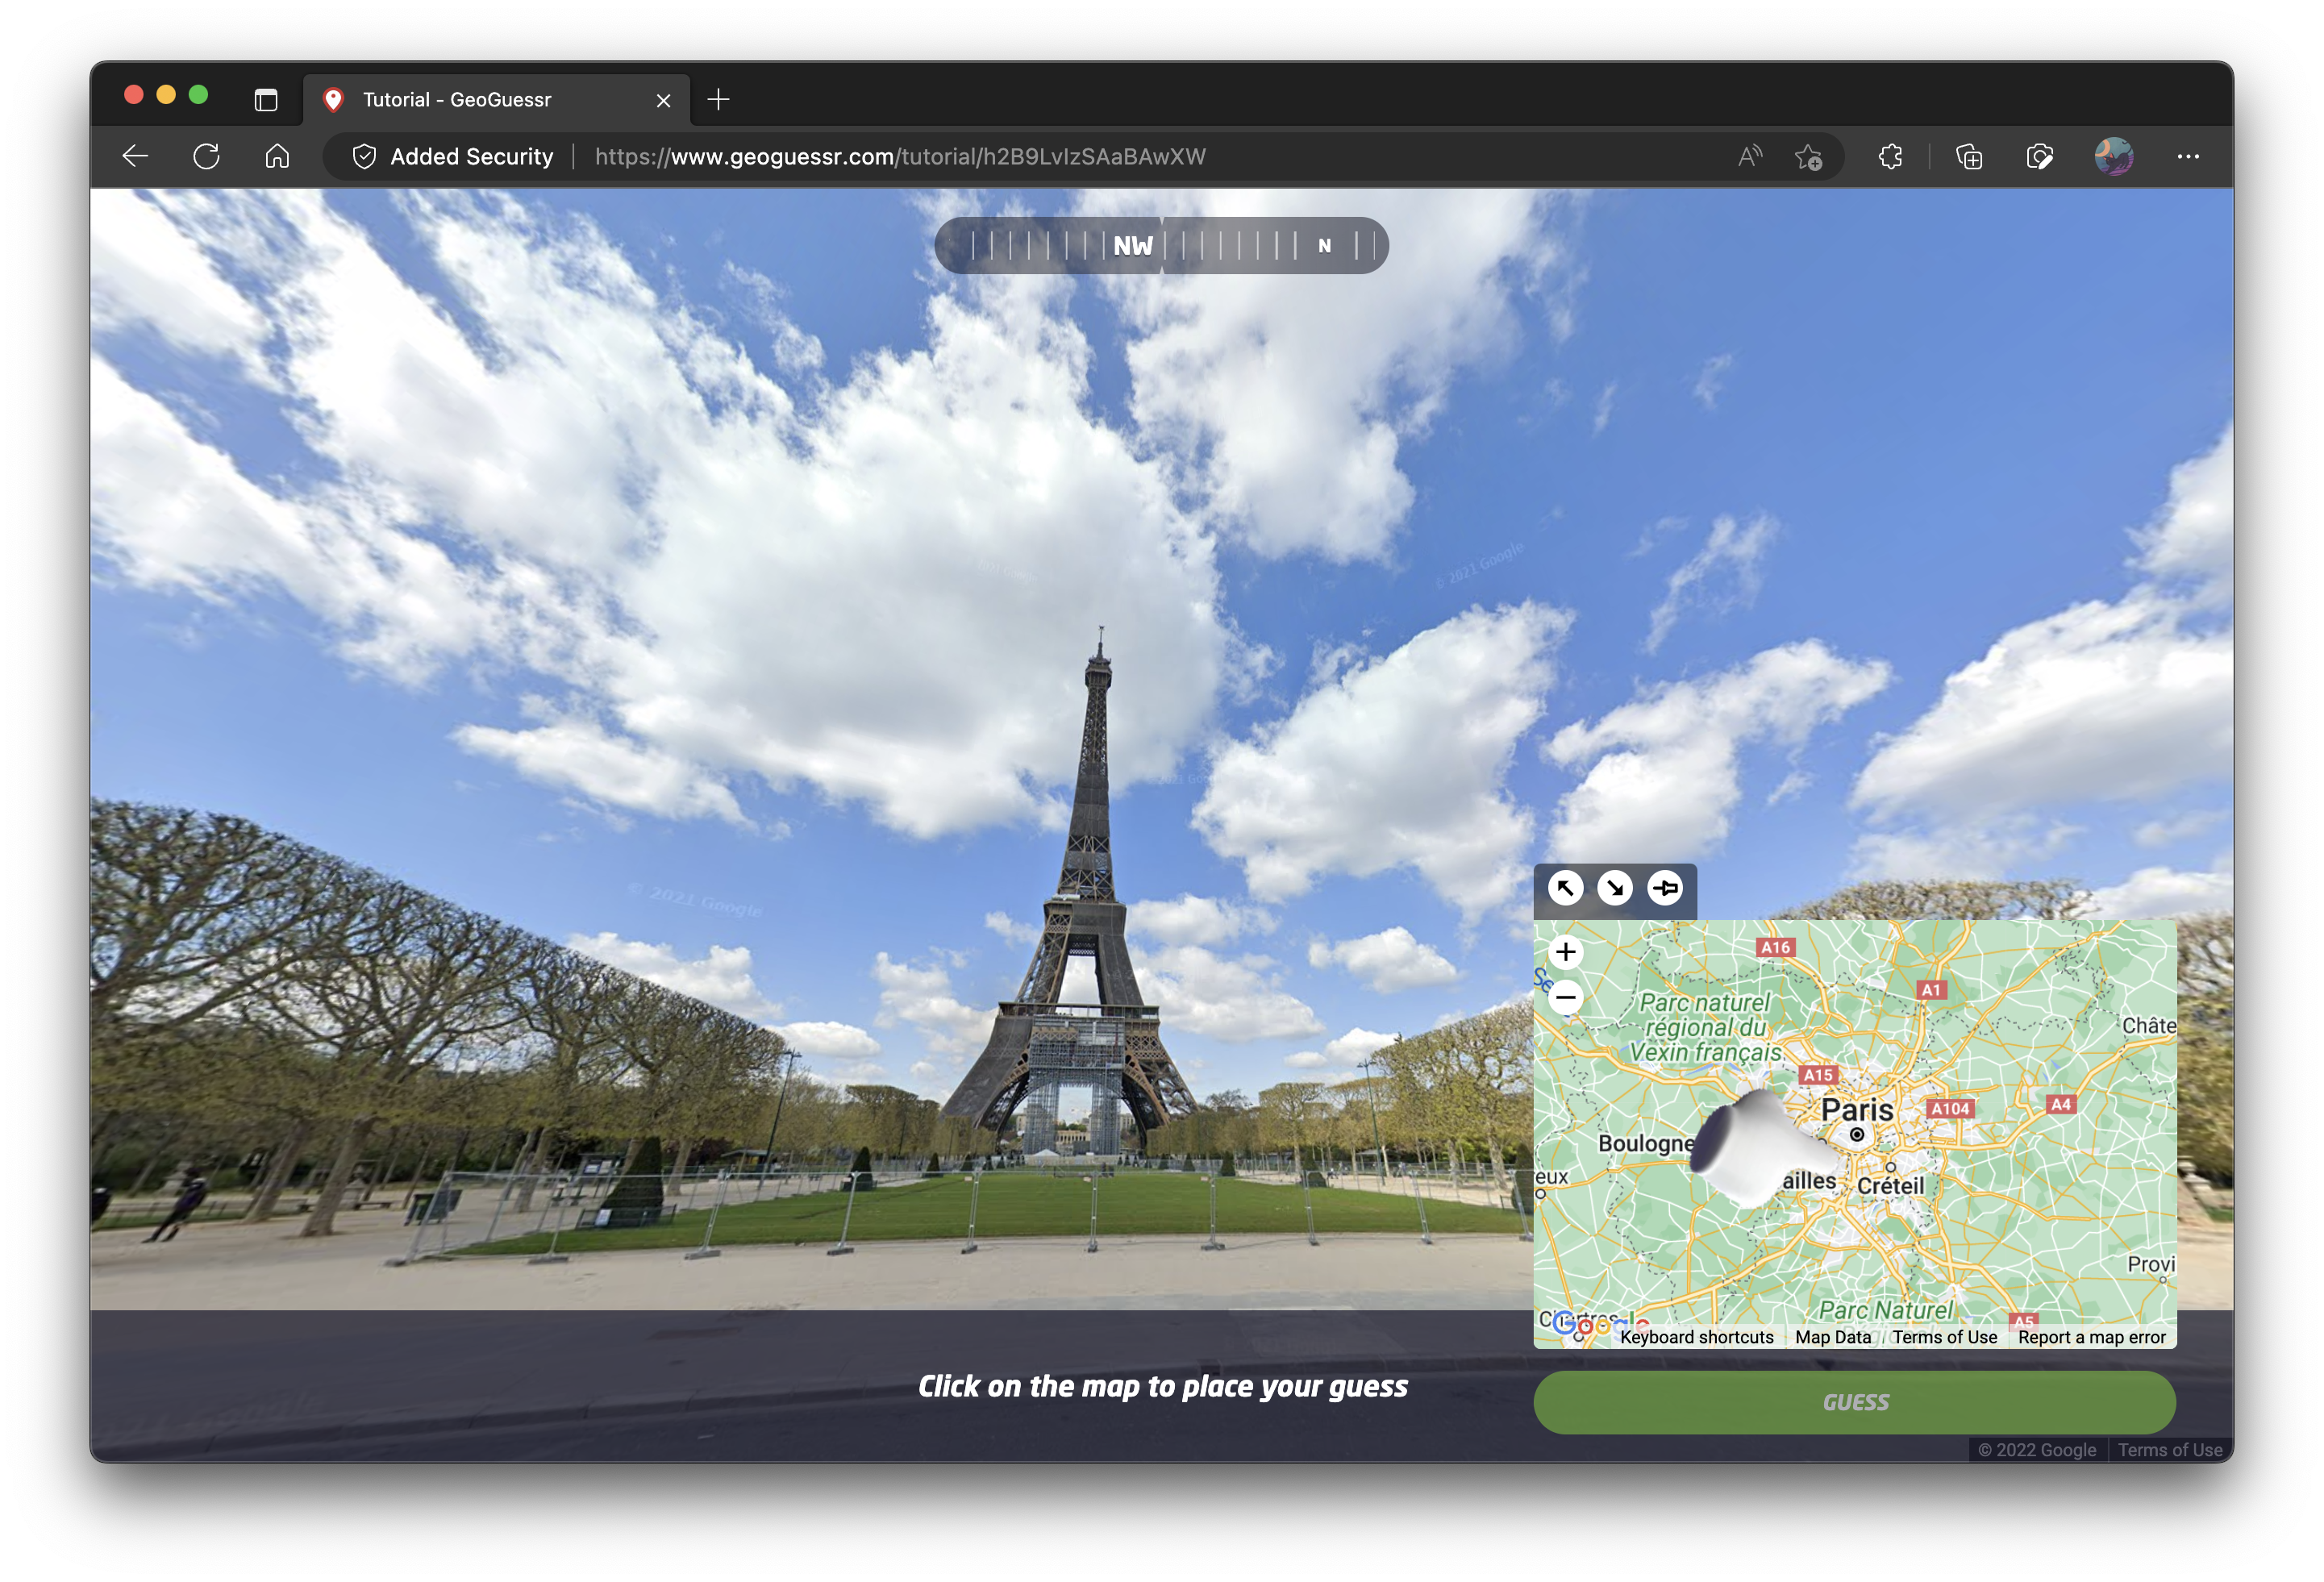
Task: Enlarge the guess map with the up-left arrow
Action: click(1565, 888)
